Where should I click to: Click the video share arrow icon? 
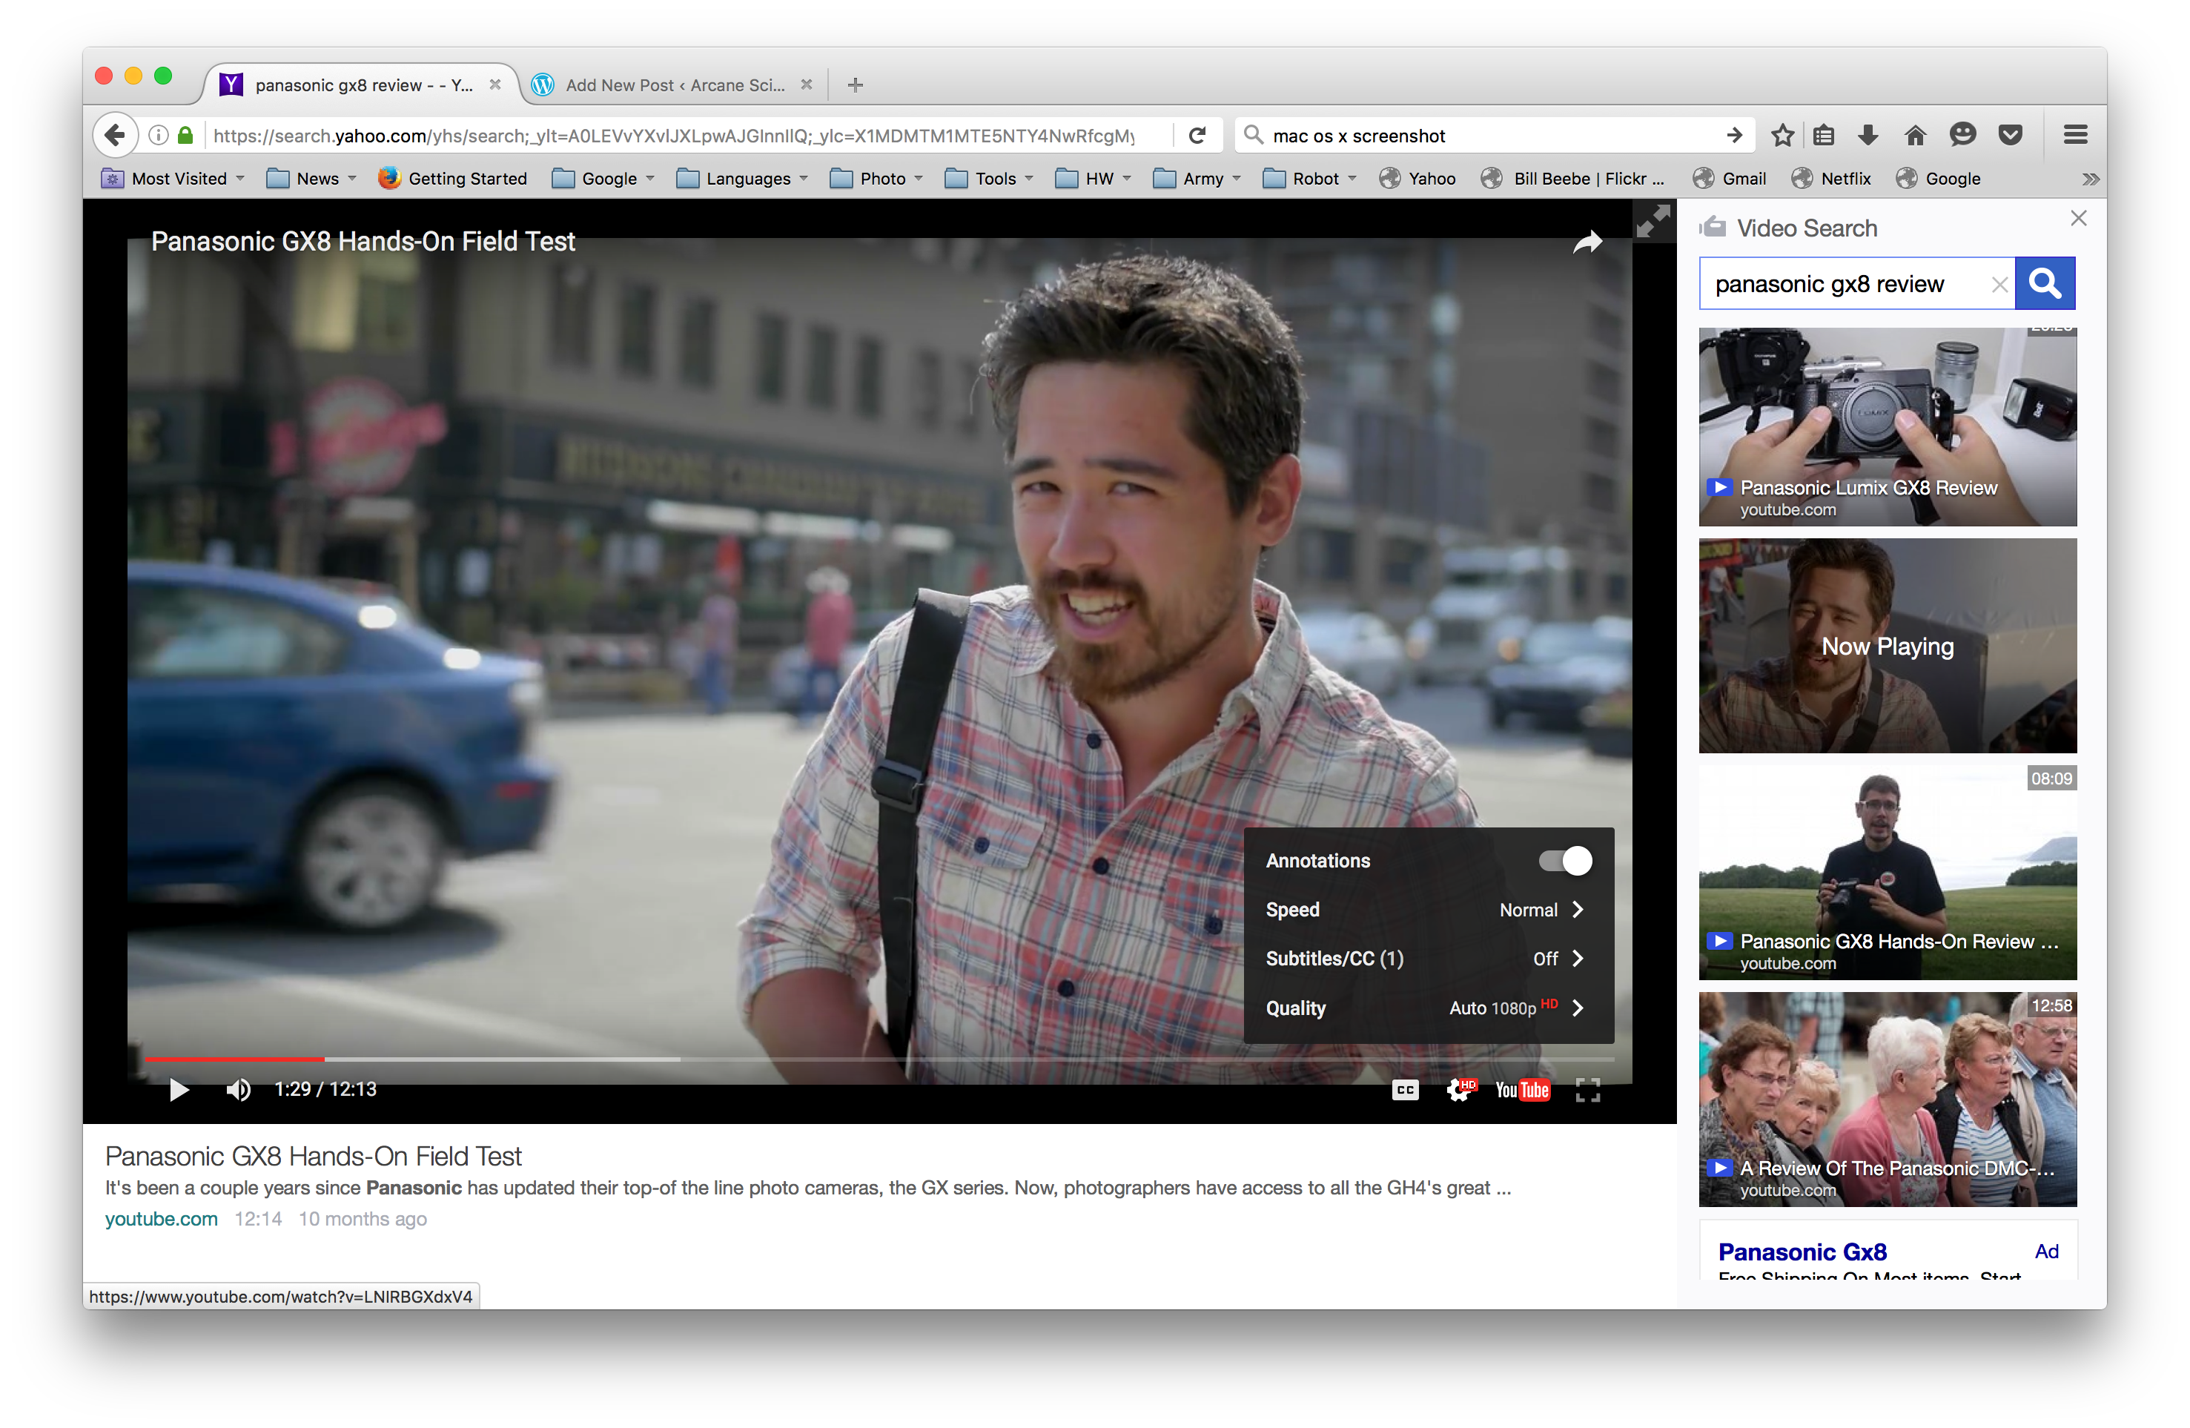pyautogui.click(x=1587, y=243)
